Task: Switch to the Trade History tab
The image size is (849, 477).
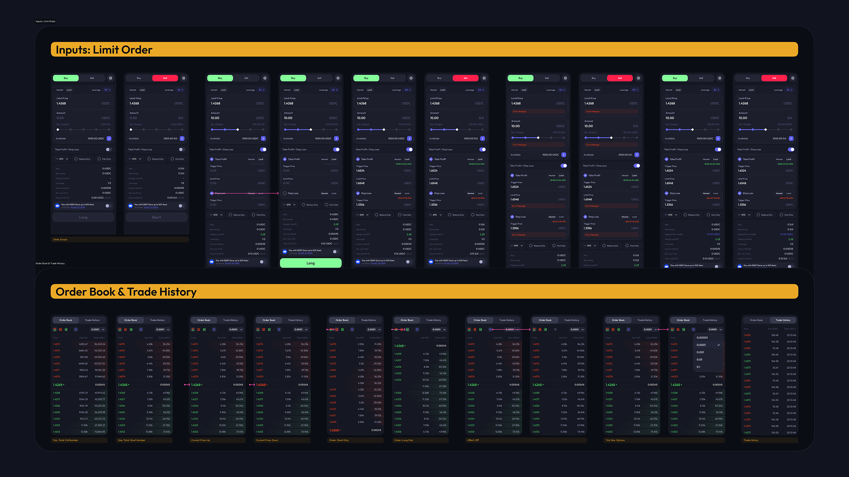Action: [x=783, y=320]
